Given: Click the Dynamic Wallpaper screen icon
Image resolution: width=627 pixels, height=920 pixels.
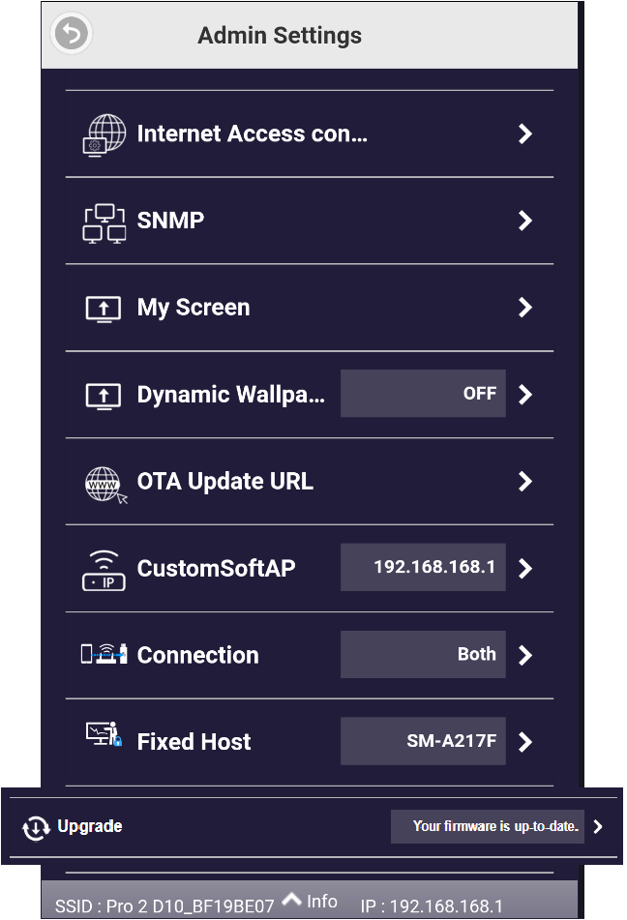Looking at the screenshot, I should tap(104, 395).
